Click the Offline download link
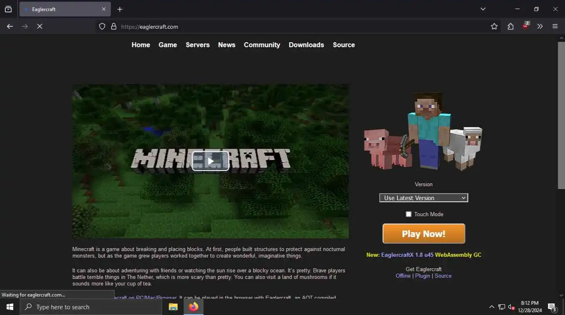 tap(403, 276)
